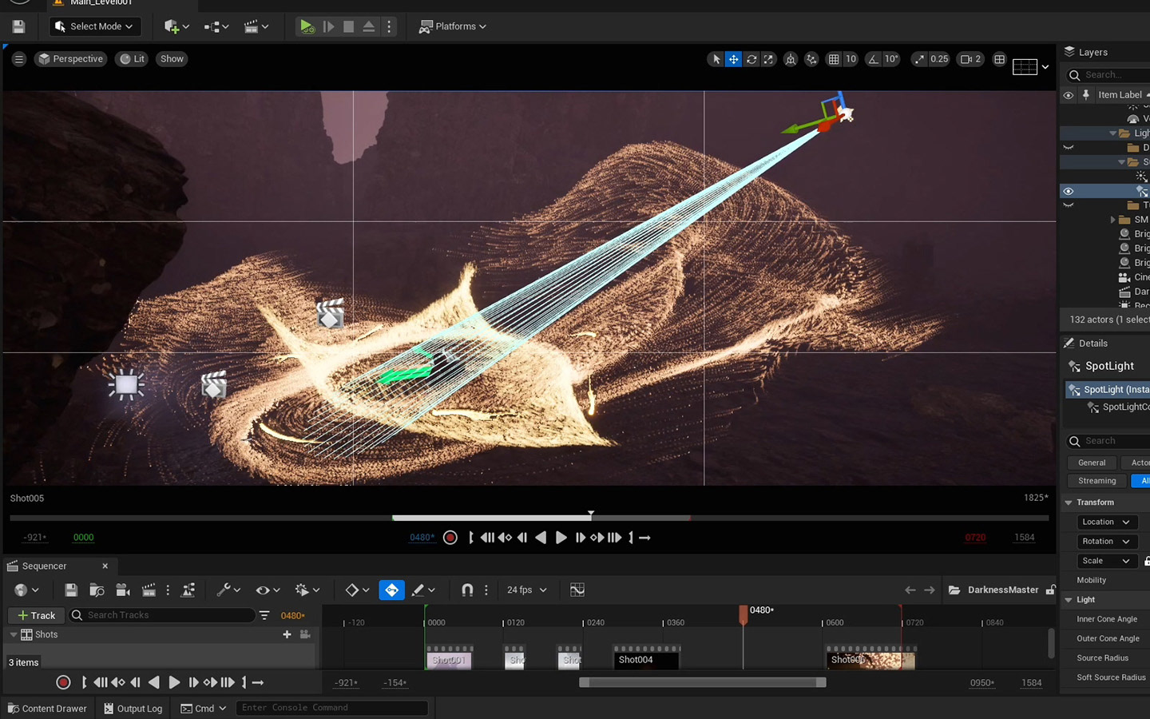Collapse the Shots track
Screen dimensions: 1150x719
14,634
